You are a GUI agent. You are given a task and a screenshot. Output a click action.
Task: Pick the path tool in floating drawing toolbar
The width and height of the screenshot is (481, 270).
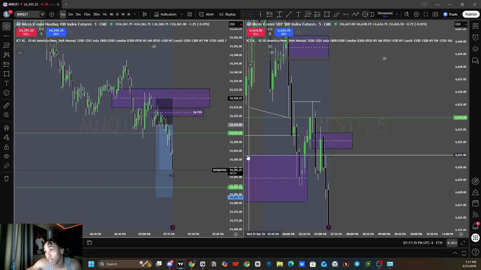(355, 14)
